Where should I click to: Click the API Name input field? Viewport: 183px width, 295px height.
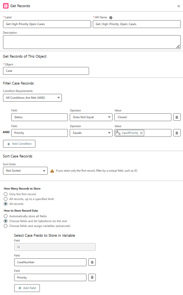(137, 24)
